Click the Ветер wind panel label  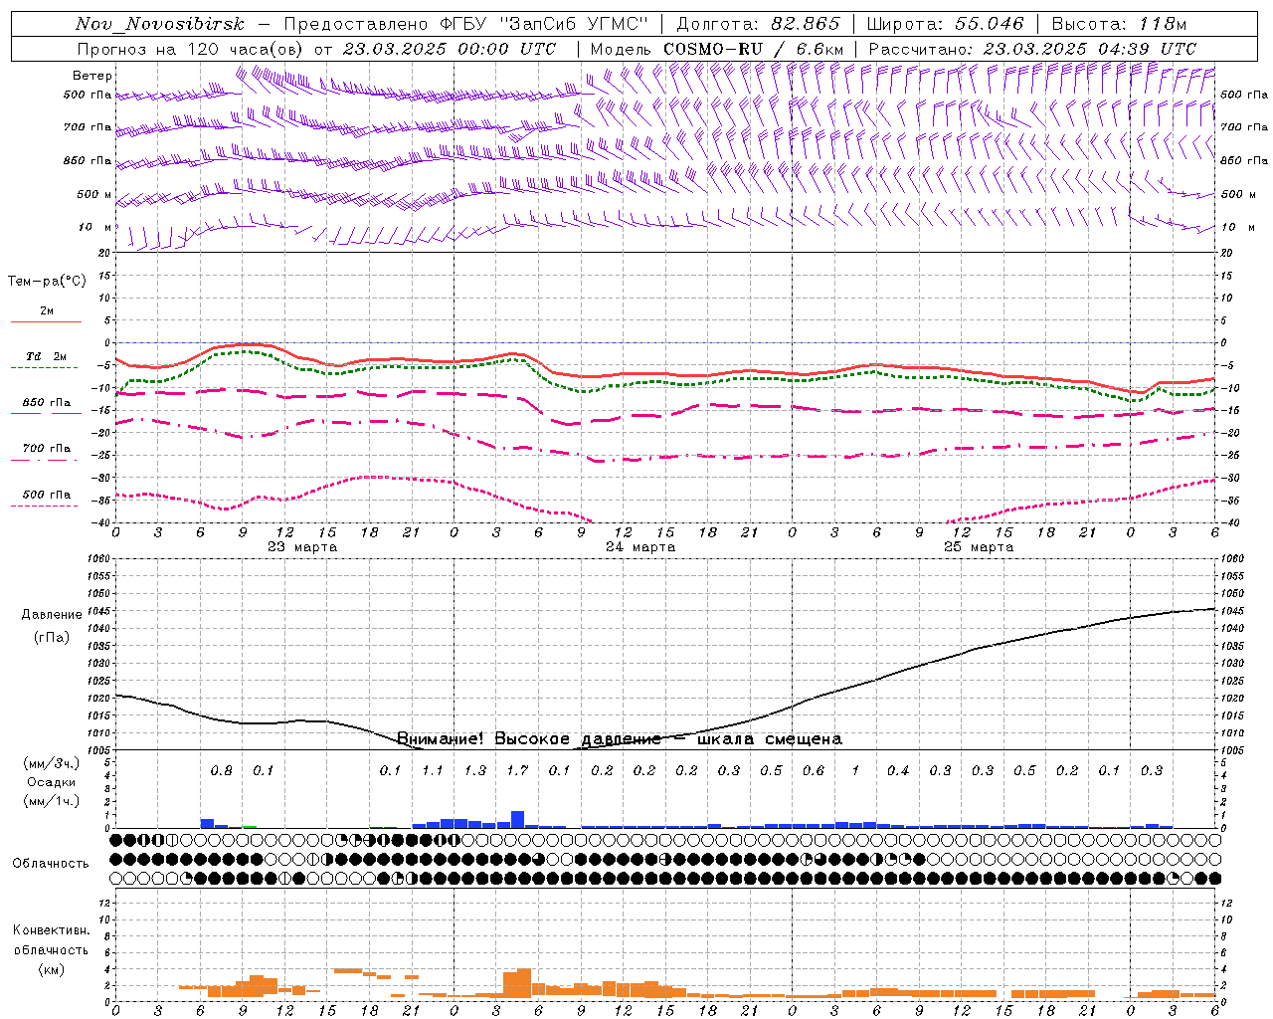click(x=92, y=76)
